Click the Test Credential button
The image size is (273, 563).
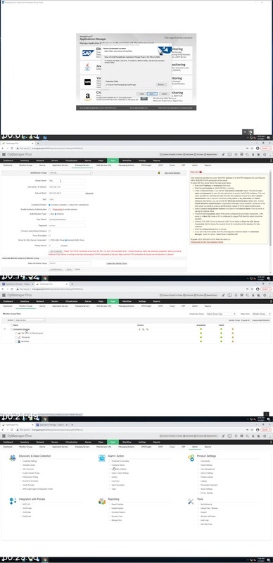[56, 251]
